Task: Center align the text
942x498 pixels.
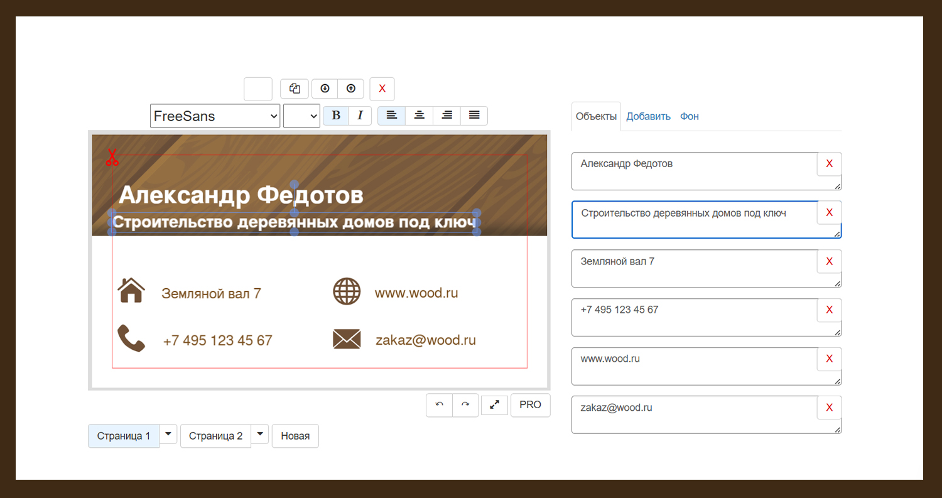Action: pos(419,116)
